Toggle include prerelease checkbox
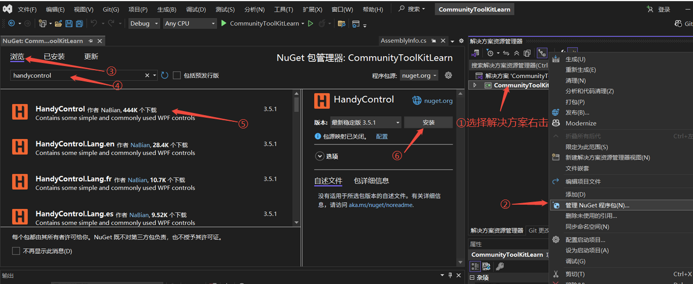The height and width of the screenshot is (284, 693). click(x=176, y=75)
